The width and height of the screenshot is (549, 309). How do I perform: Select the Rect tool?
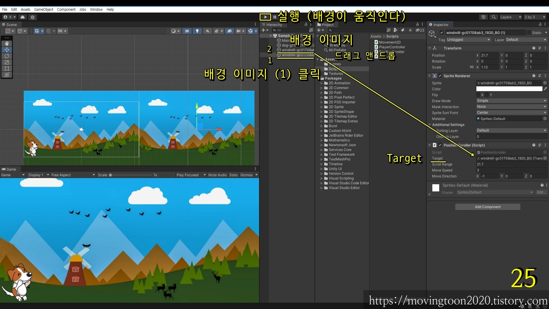click(x=7, y=69)
